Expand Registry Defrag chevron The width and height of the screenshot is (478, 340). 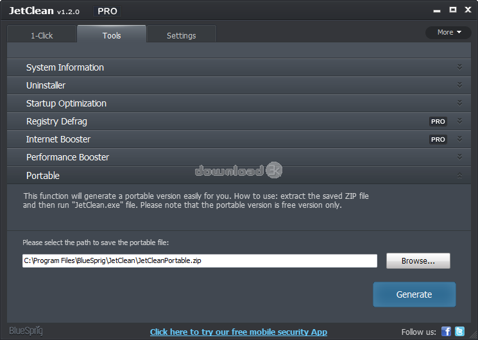click(459, 121)
